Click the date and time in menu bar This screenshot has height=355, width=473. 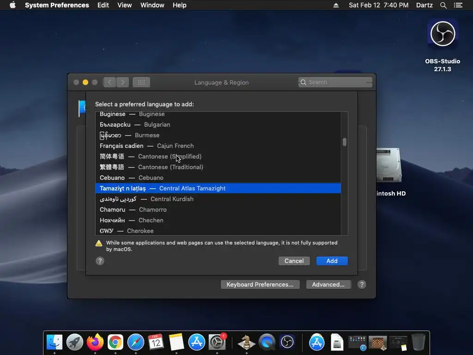point(379,5)
